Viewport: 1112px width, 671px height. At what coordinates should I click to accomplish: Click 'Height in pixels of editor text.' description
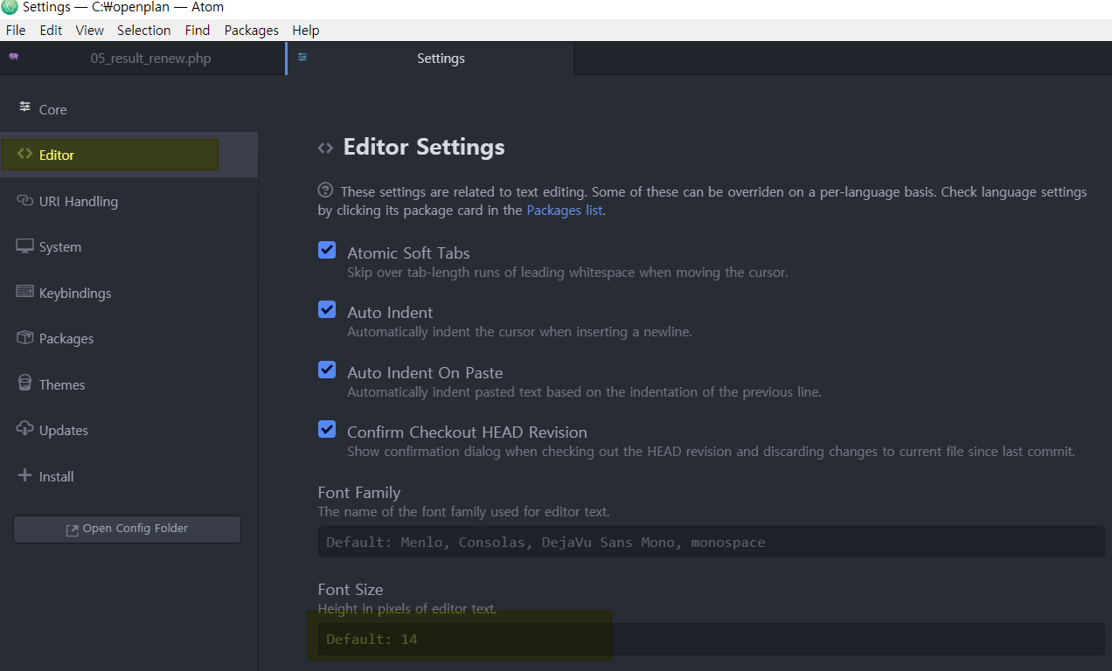(x=407, y=608)
